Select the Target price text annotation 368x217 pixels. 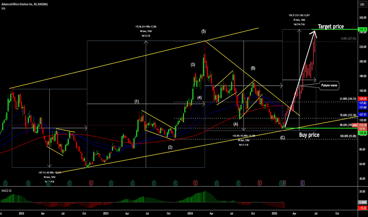click(x=330, y=26)
